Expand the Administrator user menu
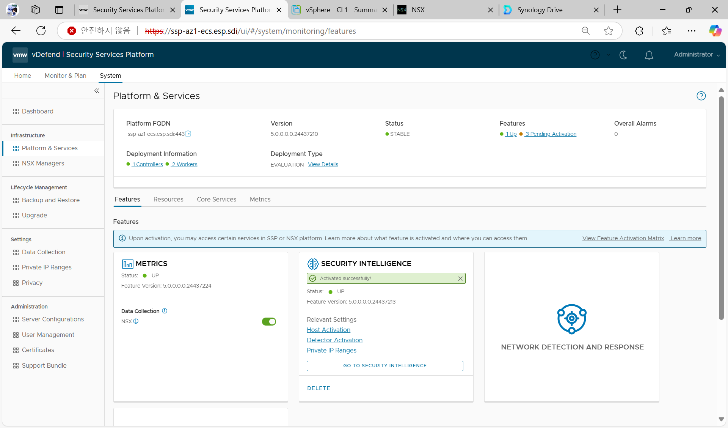Image resolution: width=728 pixels, height=428 pixels. 697,55
